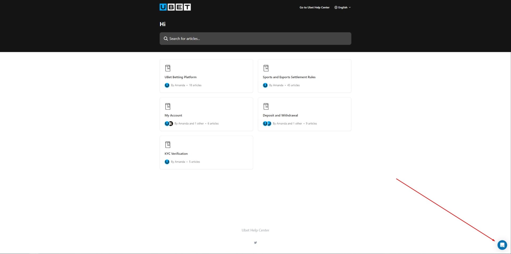Open Sports and Esports Settlement Rules collection
The image size is (511, 254).
pos(304,76)
